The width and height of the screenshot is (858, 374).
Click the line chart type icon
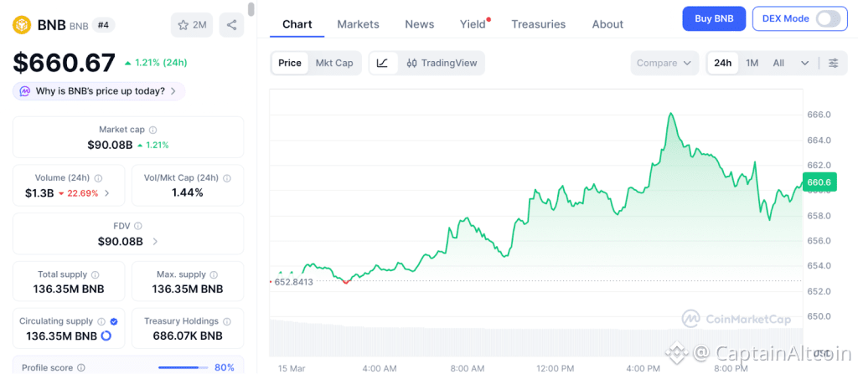click(382, 63)
